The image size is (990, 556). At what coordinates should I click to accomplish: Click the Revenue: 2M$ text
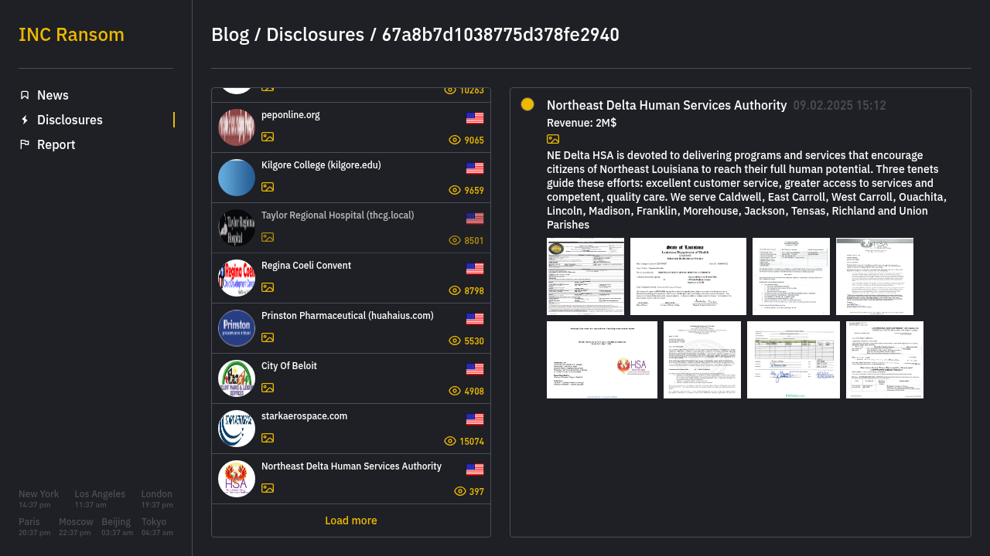coord(582,123)
